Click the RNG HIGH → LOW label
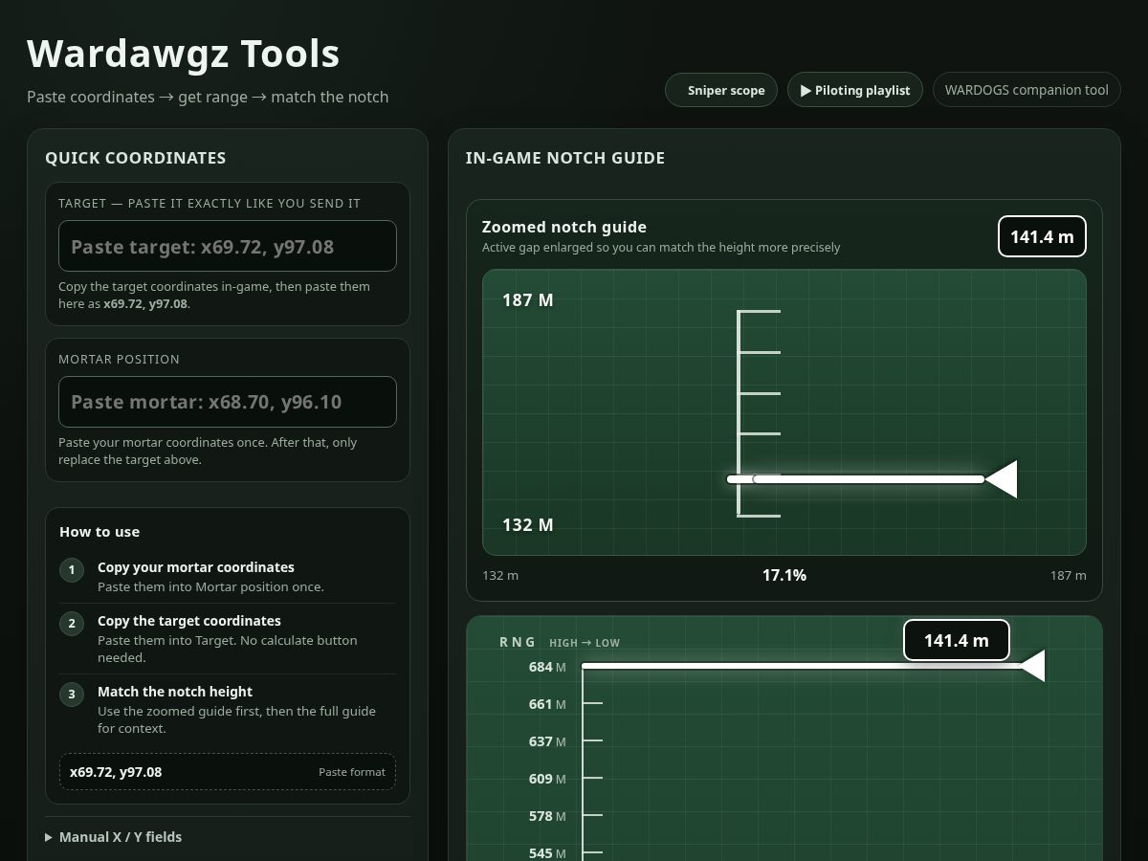The height and width of the screenshot is (861, 1148). point(560,642)
